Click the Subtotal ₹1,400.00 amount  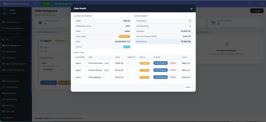click(186, 31)
